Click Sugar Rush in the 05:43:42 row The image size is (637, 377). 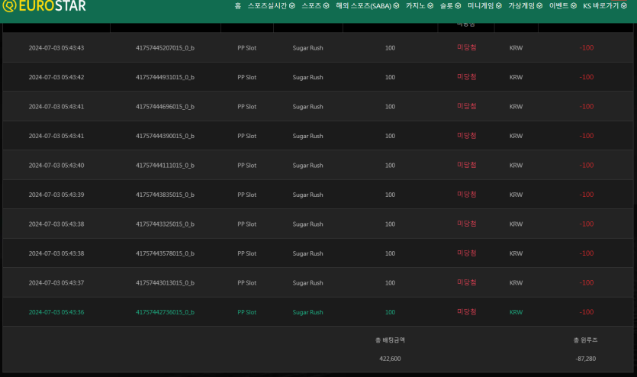(308, 77)
